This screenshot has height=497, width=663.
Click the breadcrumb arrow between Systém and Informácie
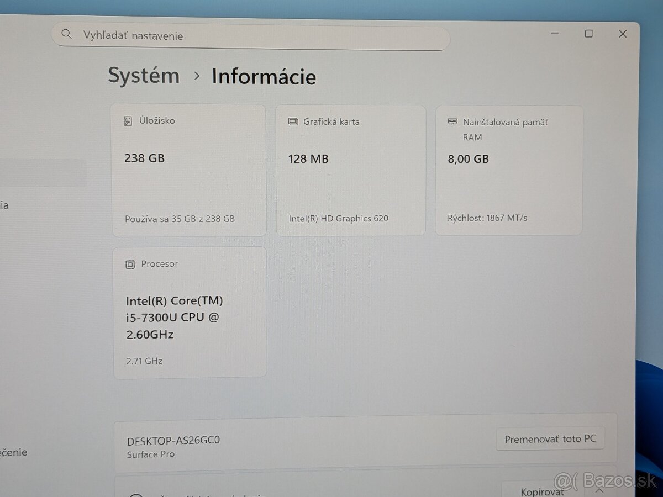196,77
